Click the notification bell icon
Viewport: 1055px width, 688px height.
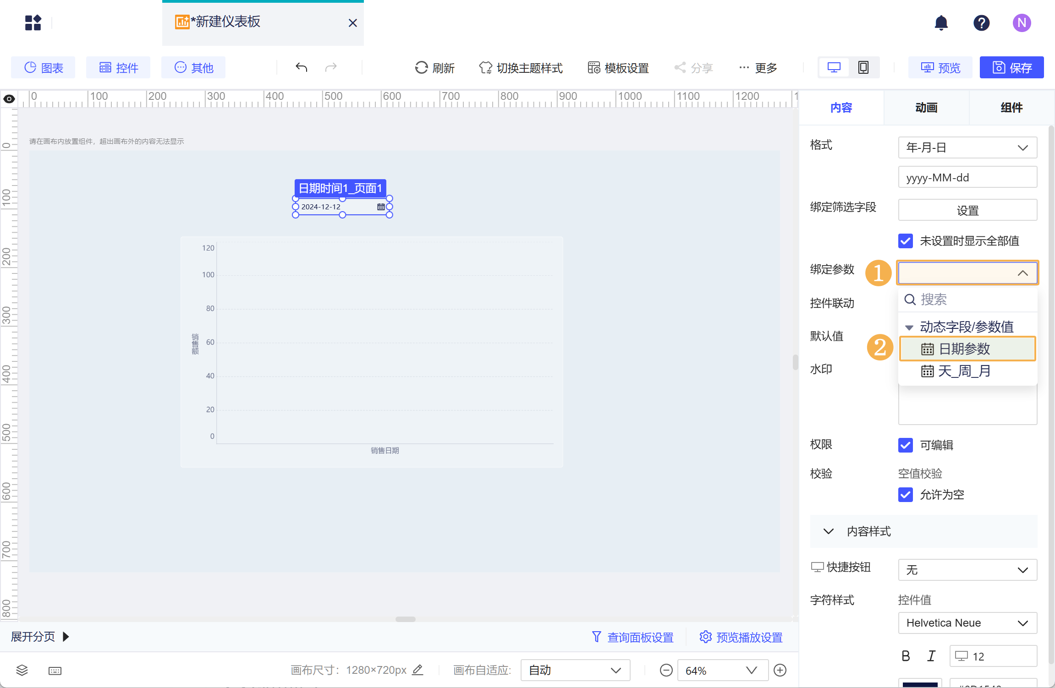tap(941, 23)
